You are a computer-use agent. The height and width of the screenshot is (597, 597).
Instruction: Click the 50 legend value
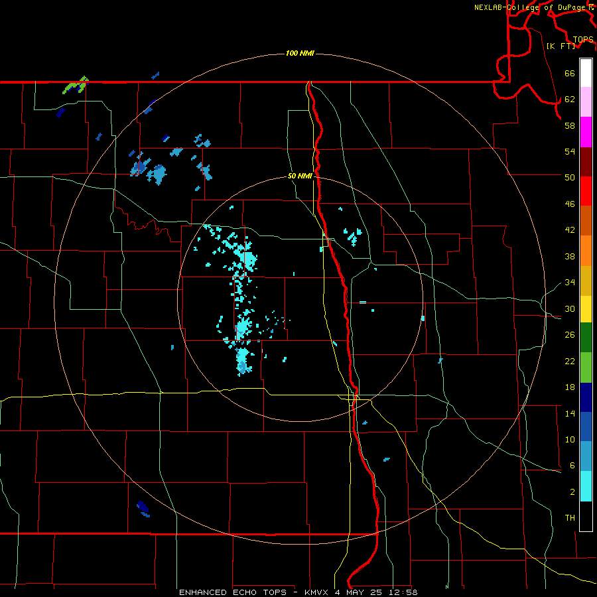click(x=570, y=177)
